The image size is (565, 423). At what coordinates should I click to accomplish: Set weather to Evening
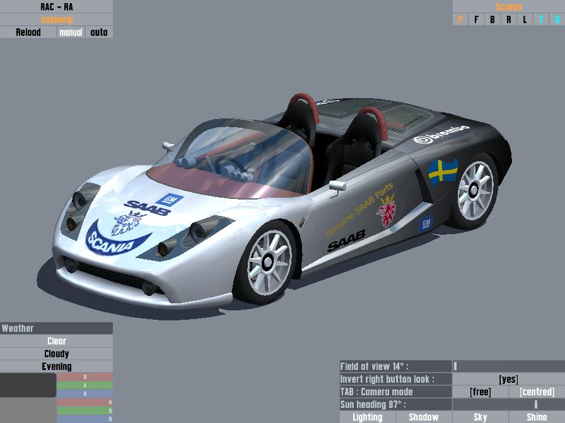(x=56, y=366)
